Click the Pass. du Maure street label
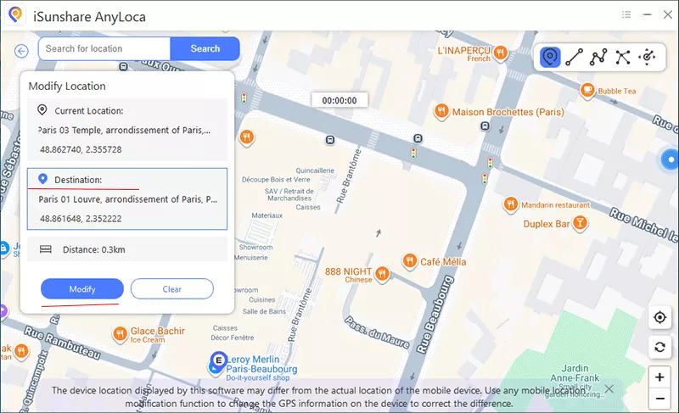 click(x=377, y=332)
